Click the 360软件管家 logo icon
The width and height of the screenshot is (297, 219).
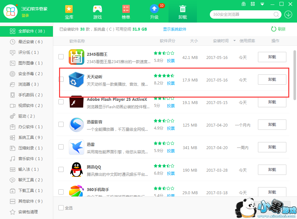(11, 11)
